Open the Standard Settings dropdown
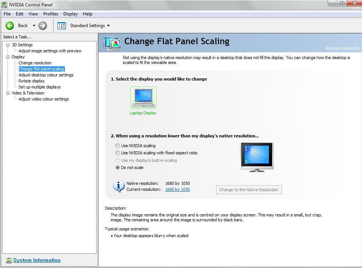Image resolution: width=362 pixels, height=268 pixels. (x=109, y=26)
